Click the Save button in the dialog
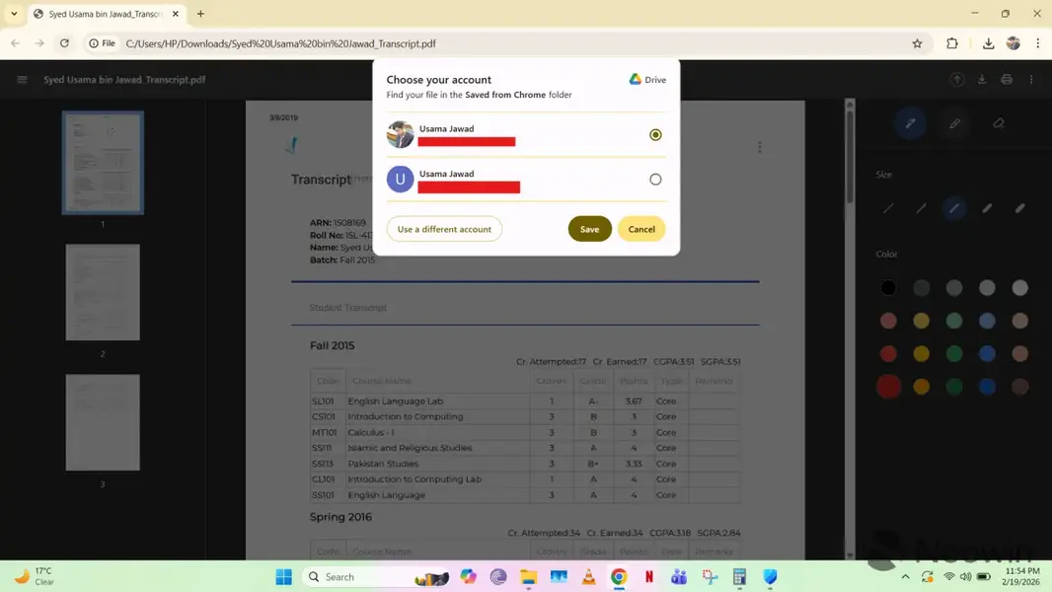Image resolution: width=1052 pixels, height=592 pixels. (x=589, y=228)
